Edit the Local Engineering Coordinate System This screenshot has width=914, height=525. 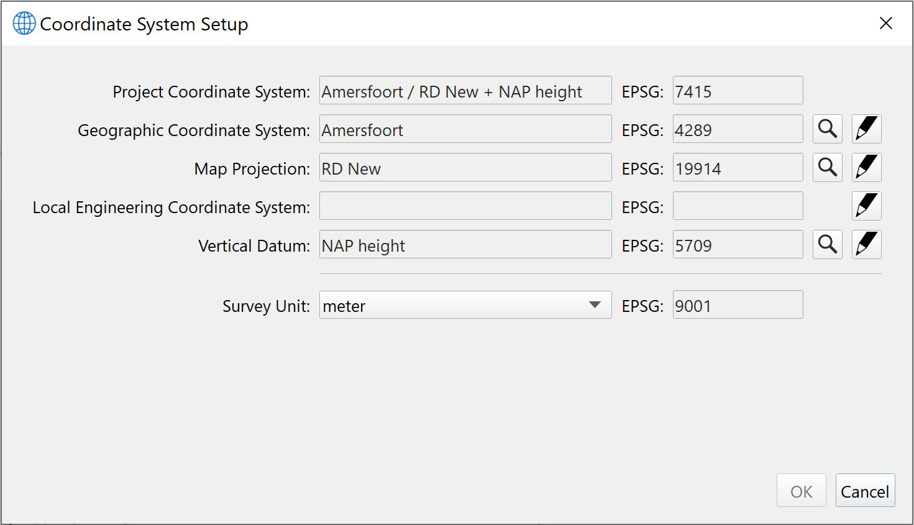[x=866, y=206]
